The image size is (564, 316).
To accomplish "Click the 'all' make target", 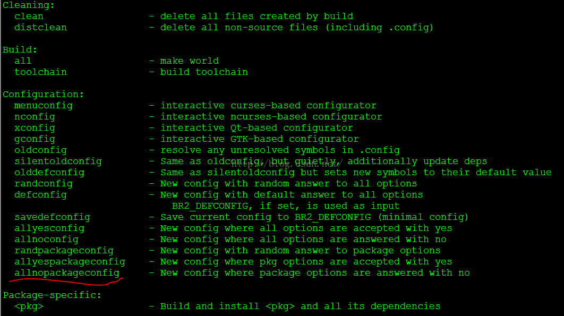I will coord(23,61).
